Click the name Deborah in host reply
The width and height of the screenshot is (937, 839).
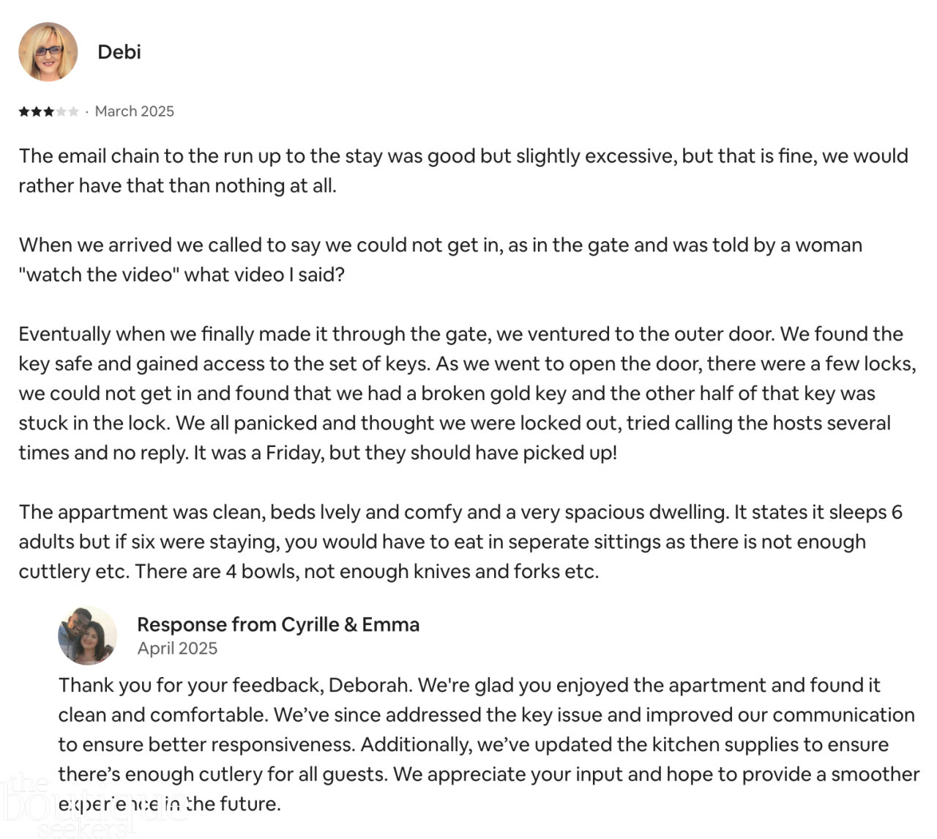coord(370,685)
